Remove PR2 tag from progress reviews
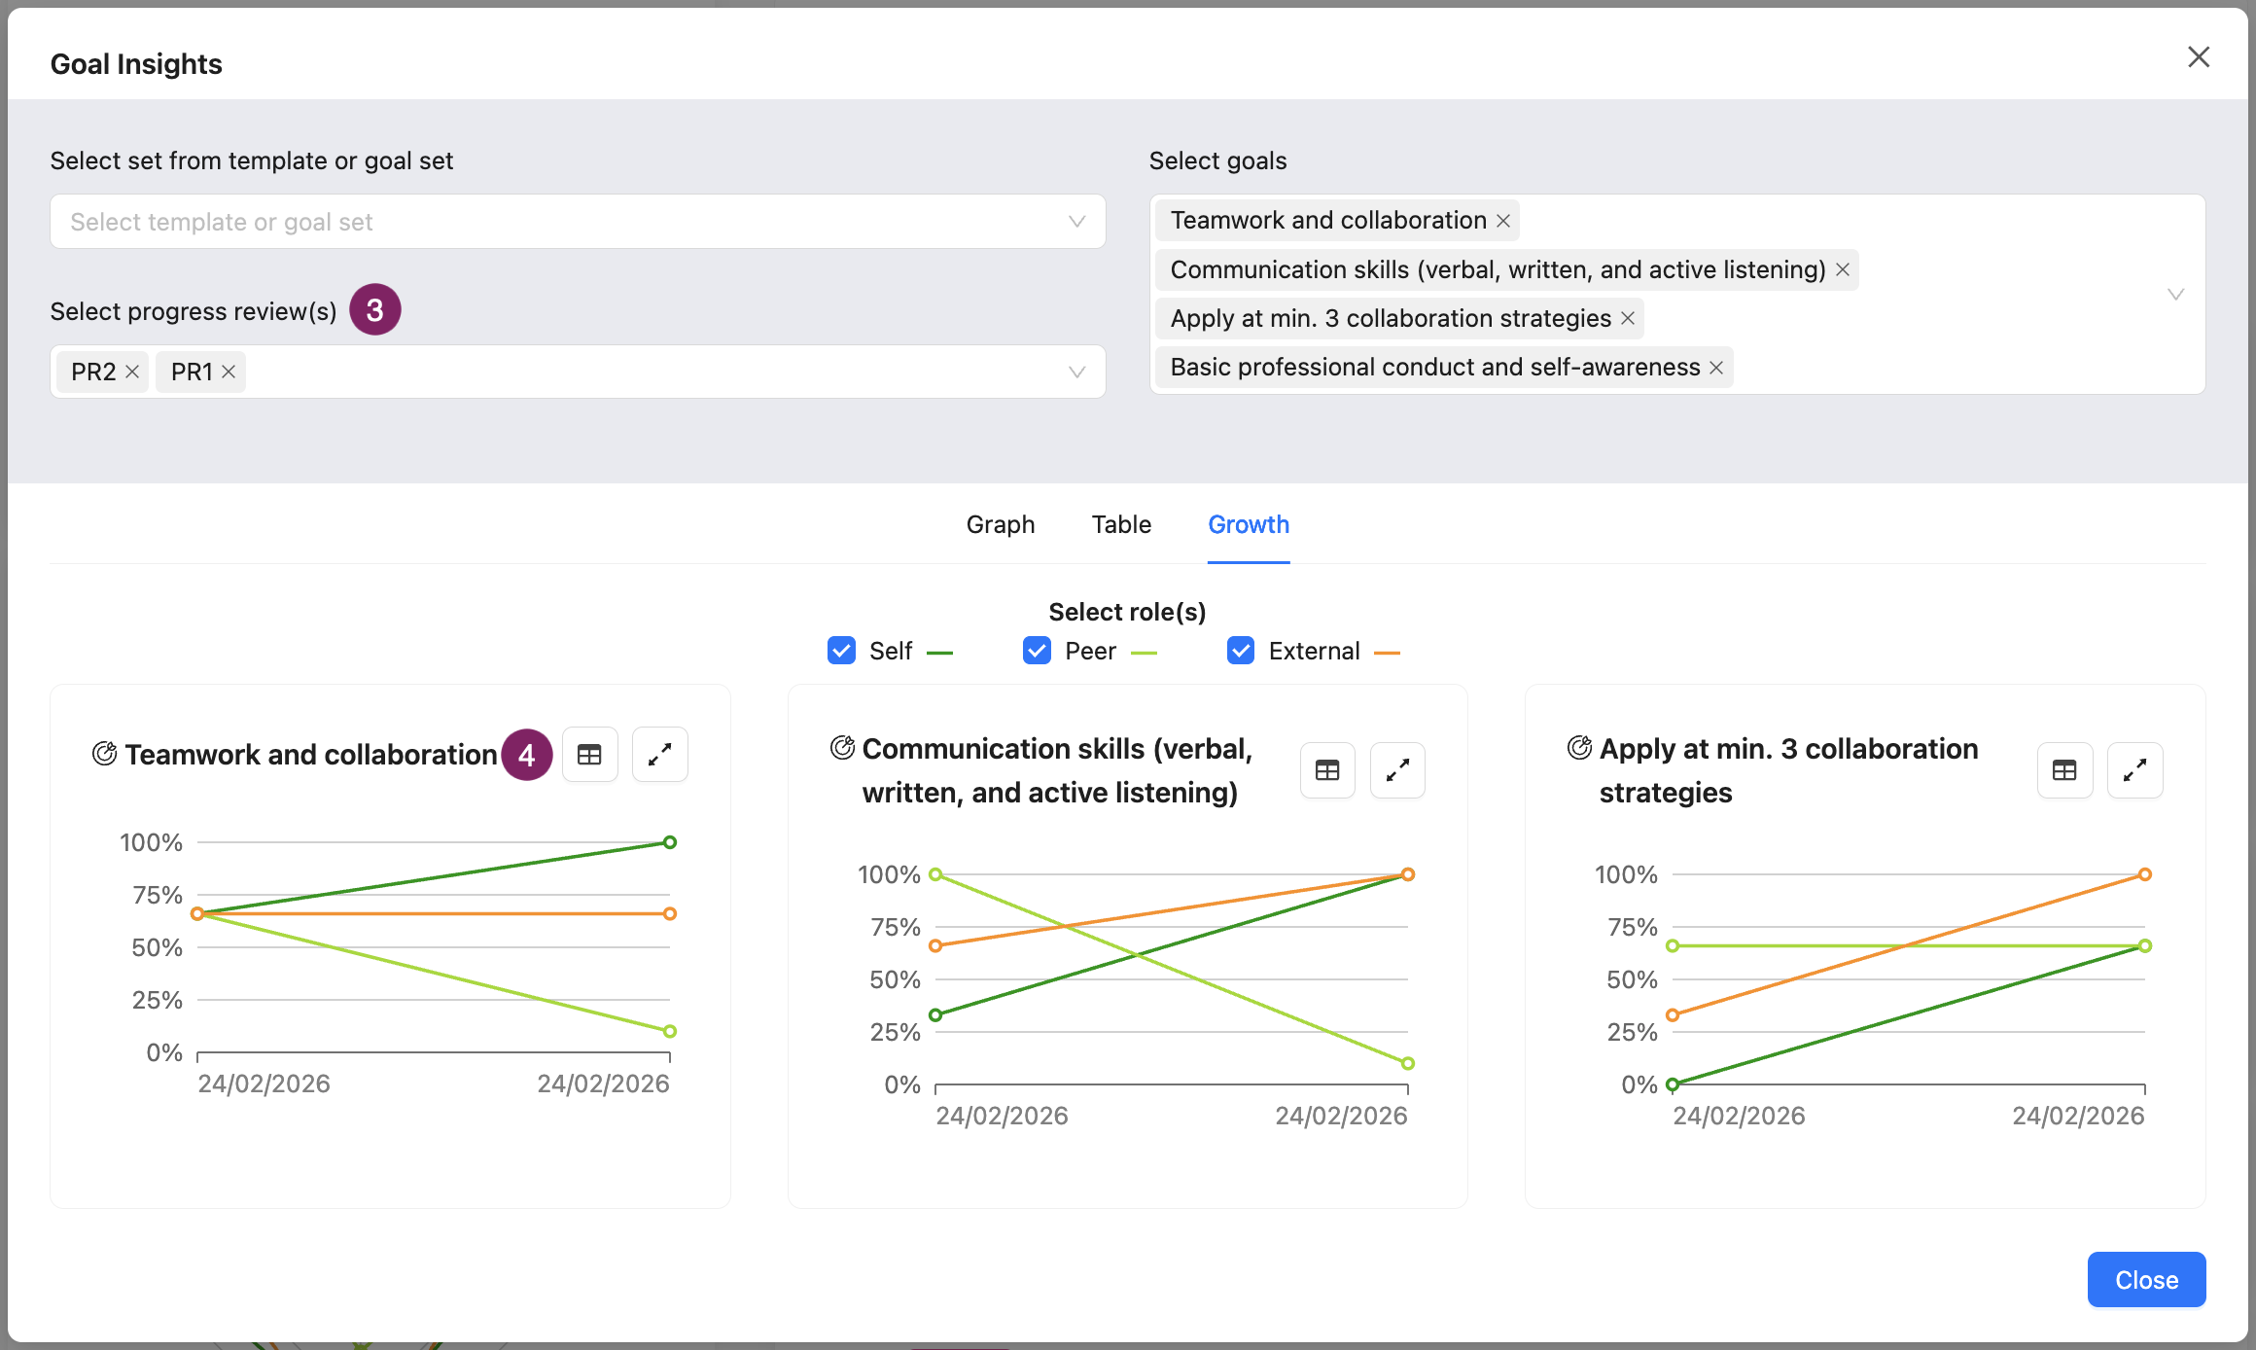The height and width of the screenshot is (1350, 2256). (x=132, y=372)
